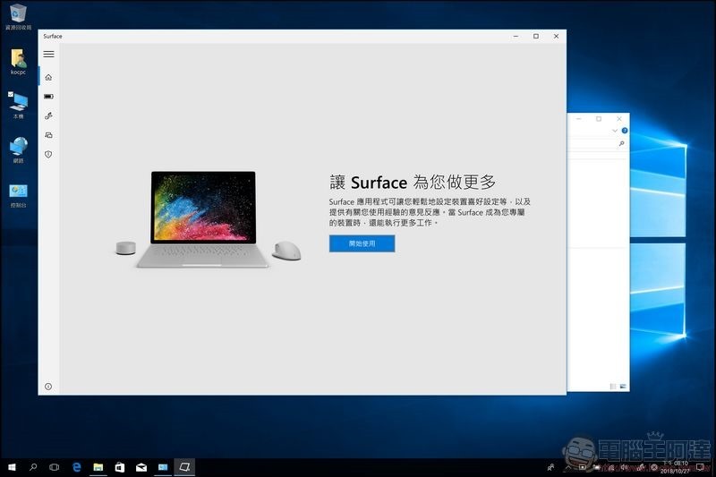Open Microsoft Store from the taskbar
Image resolution: width=716 pixels, height=477 pixels.
pos(120,467)
